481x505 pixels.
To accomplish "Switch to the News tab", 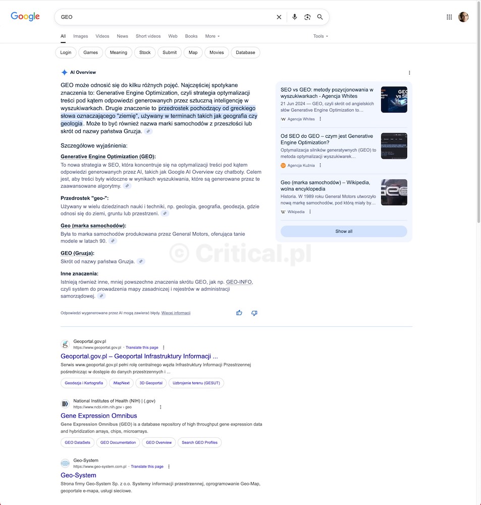I will tap(122, 36).
